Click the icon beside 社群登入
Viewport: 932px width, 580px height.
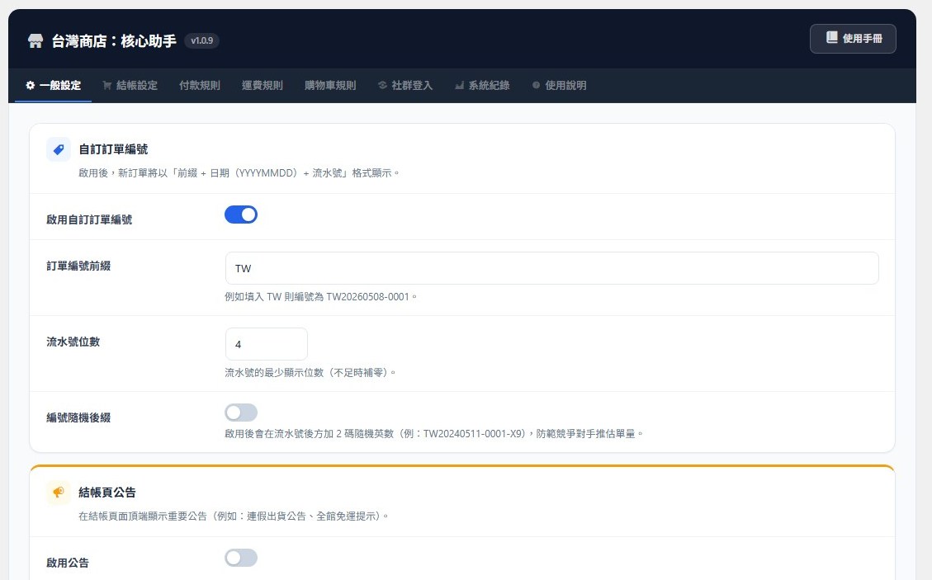pos(382,85)
